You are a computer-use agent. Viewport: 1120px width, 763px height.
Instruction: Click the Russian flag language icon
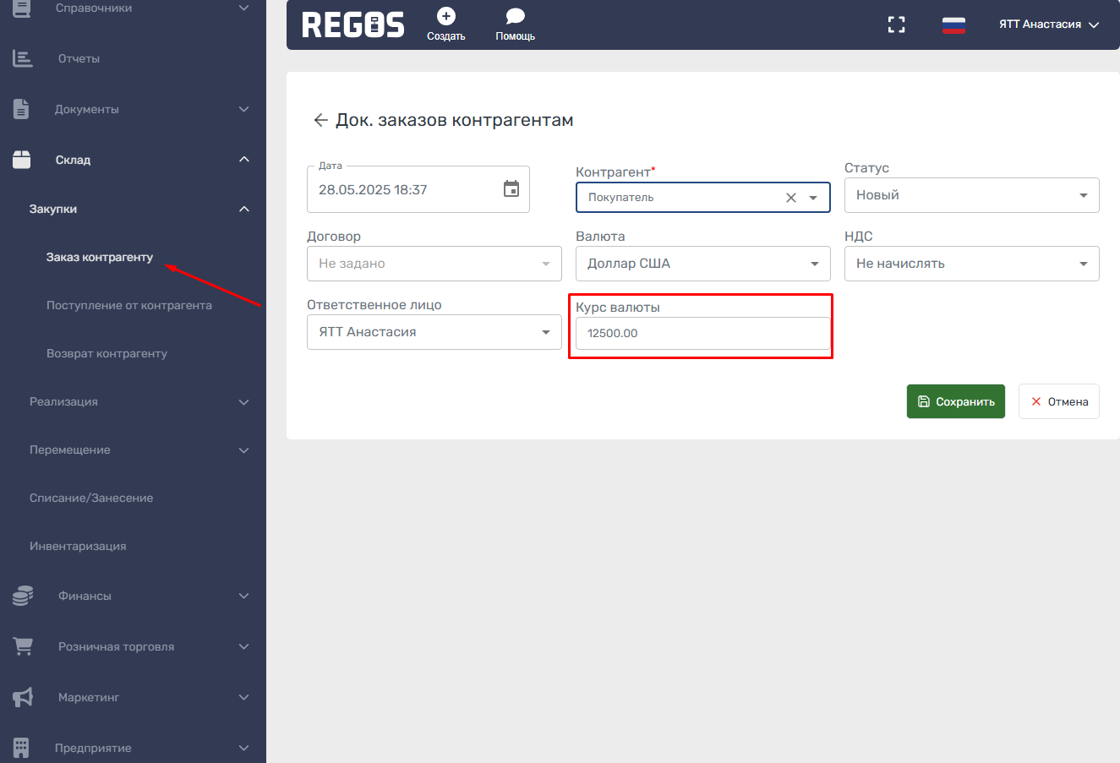click(953, 25)
